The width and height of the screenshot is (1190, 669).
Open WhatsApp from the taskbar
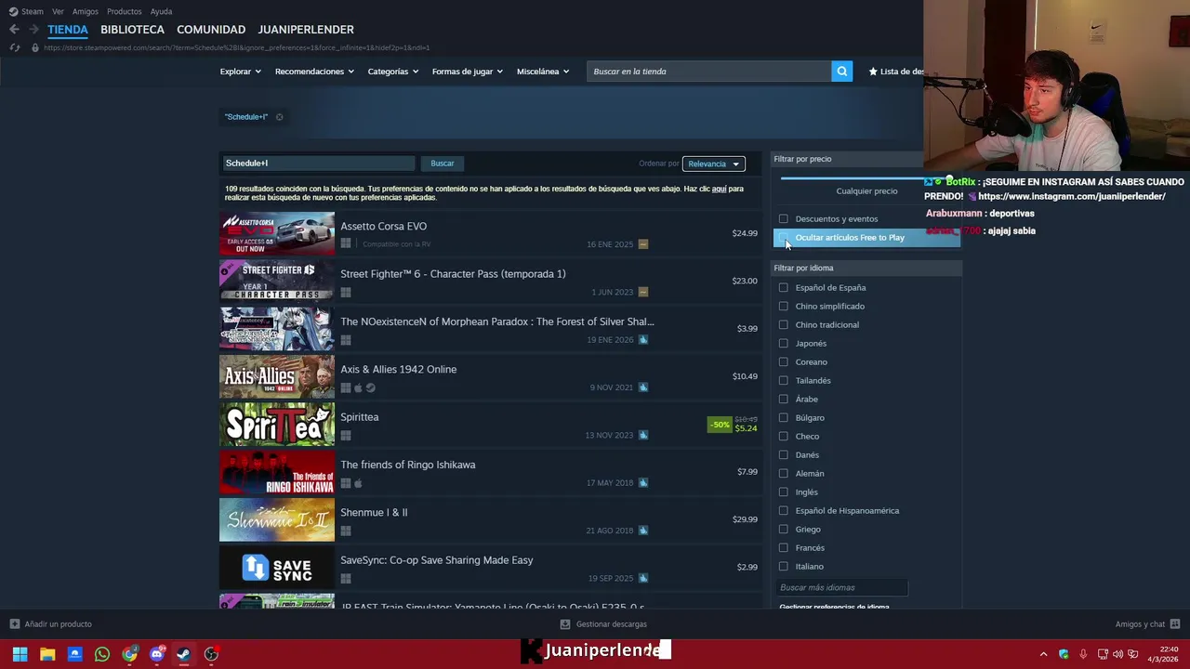102,654
